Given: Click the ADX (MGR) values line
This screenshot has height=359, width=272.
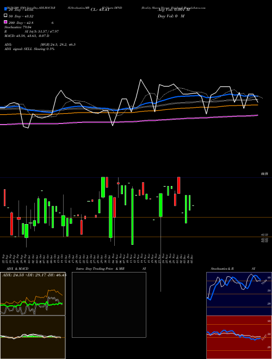Looking at the screenshot, I should (40, 45).
